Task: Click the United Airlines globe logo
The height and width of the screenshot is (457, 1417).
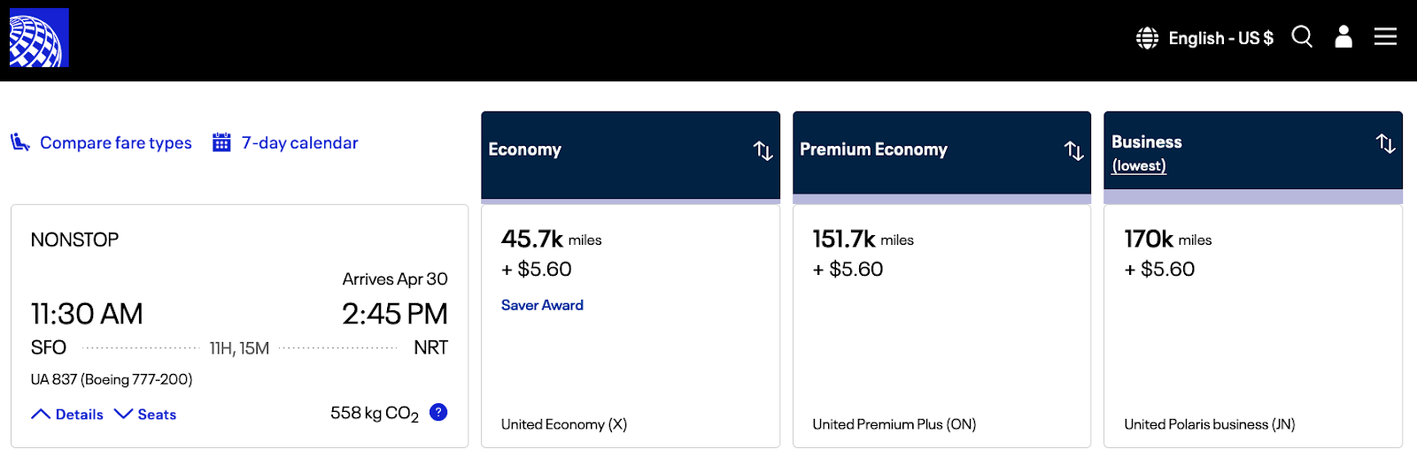Action: click(38, 38)
